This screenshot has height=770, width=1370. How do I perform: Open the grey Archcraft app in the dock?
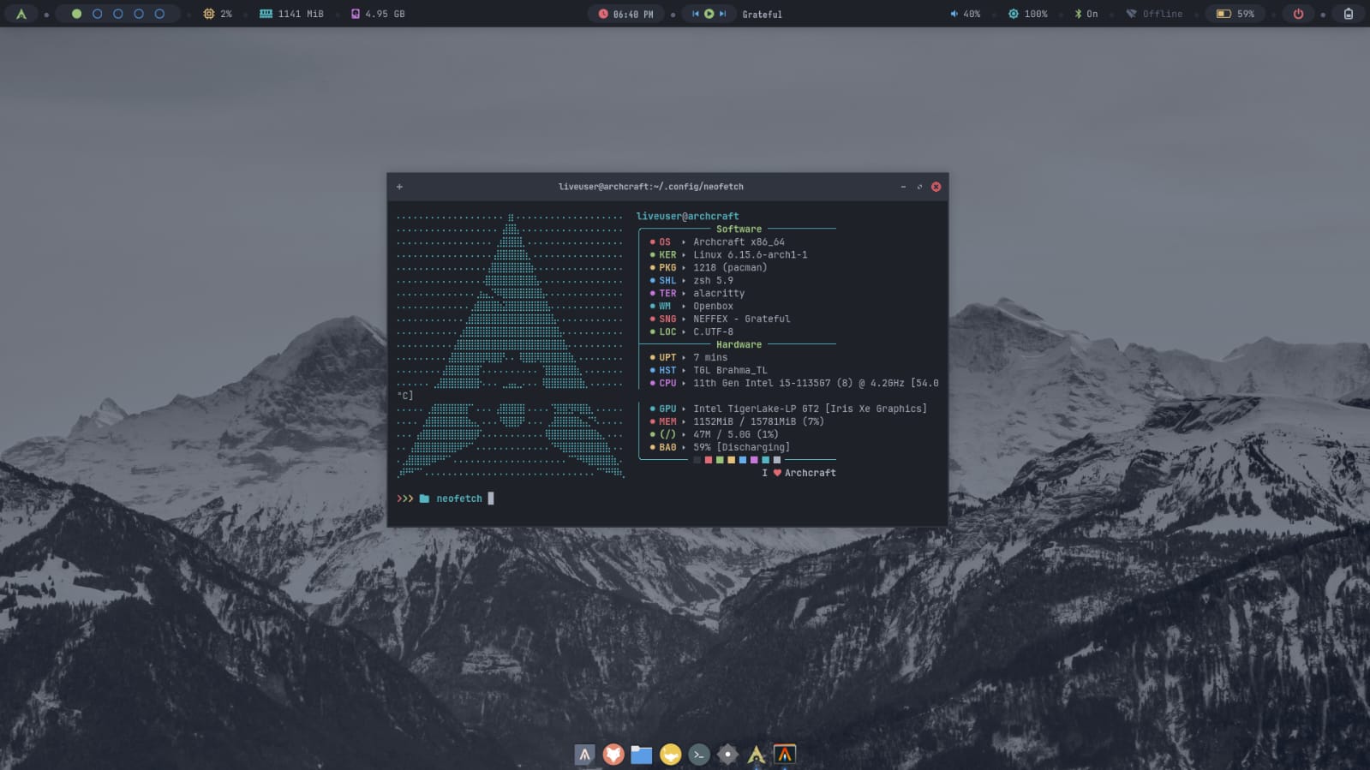click(x=584, y=755)
